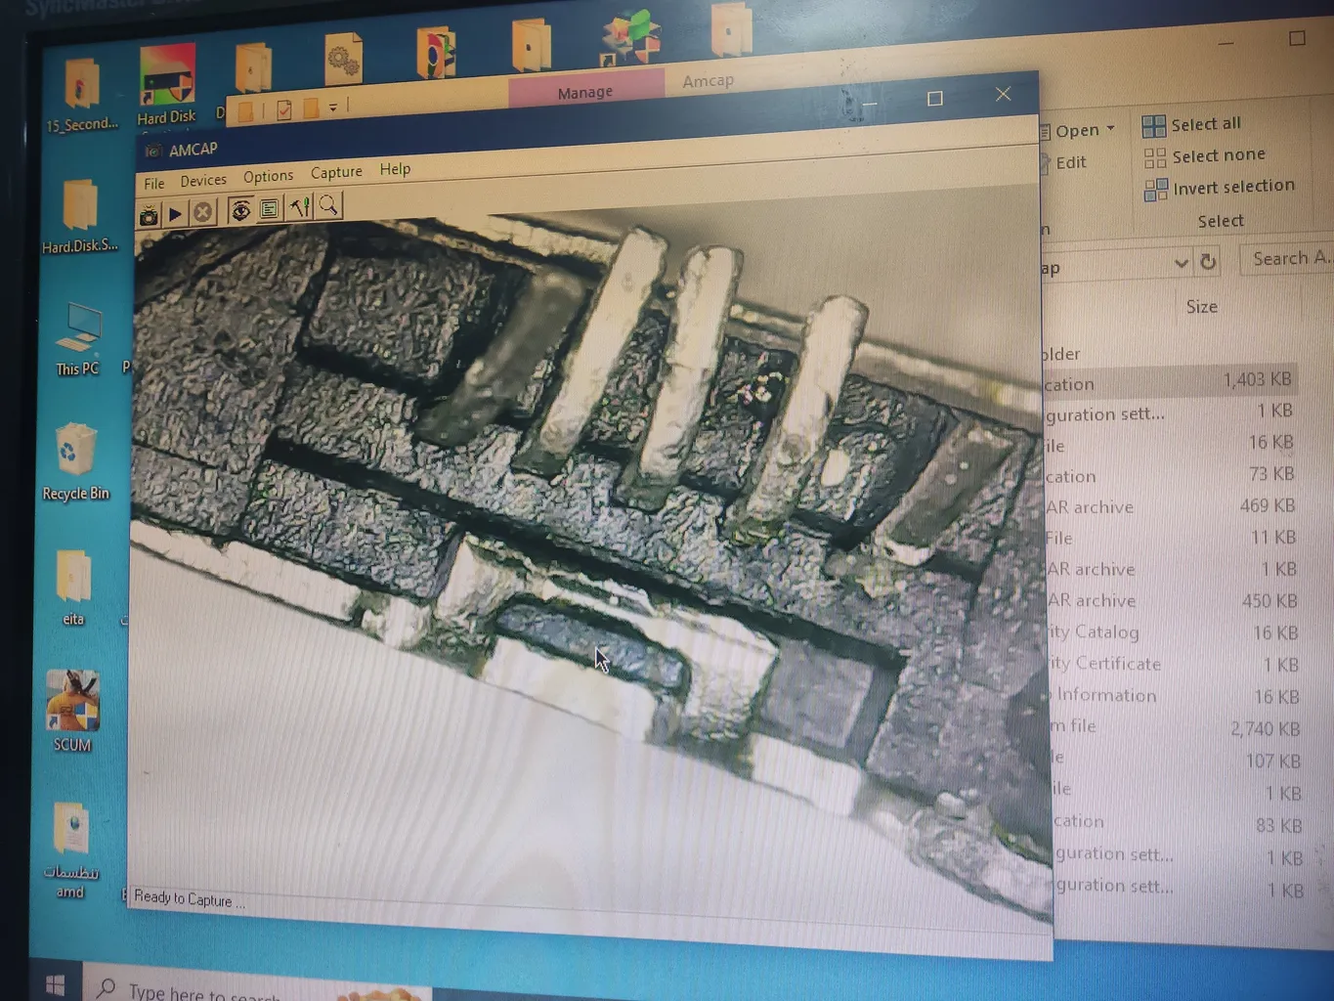Open the properties list icon in toolbar
1334x1001 pixels.
click(x=270, y=209)
